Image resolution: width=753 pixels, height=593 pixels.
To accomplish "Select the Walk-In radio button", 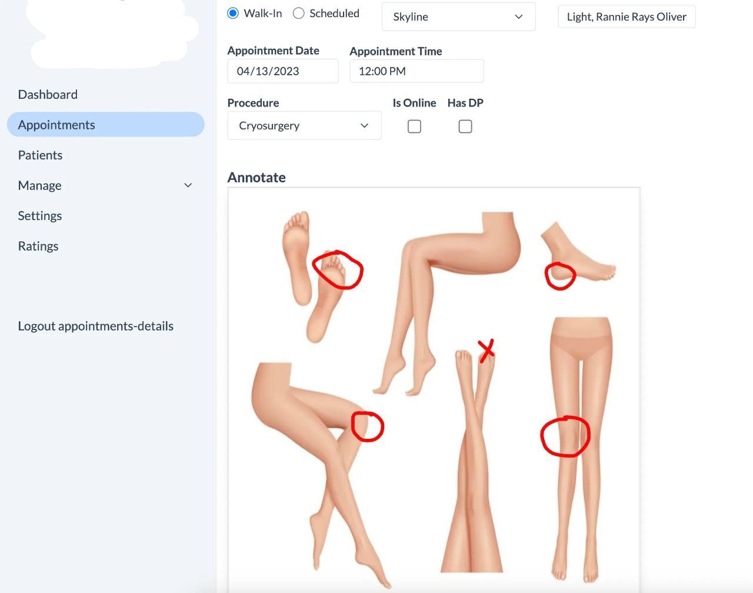I will pos(233,13).
